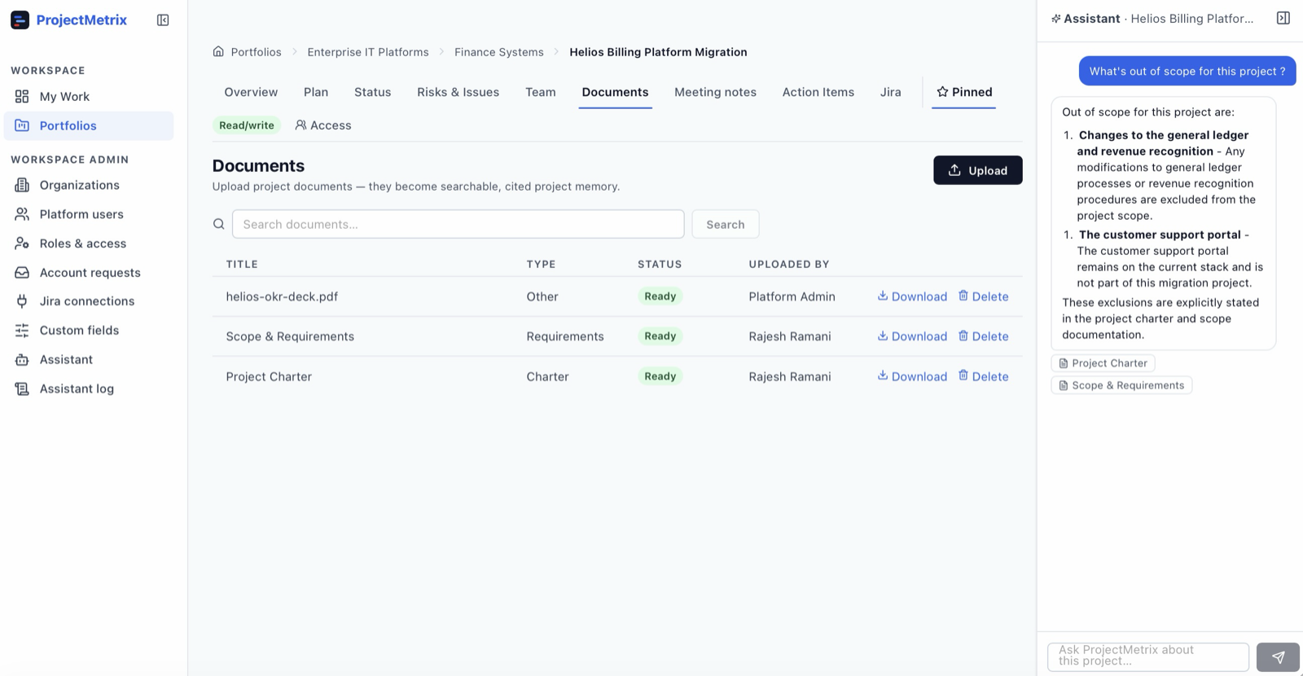This screenshot has width=1303, height=676.
Task: Go to Portfolios in sidebar
Action: (x=89, y=125)
